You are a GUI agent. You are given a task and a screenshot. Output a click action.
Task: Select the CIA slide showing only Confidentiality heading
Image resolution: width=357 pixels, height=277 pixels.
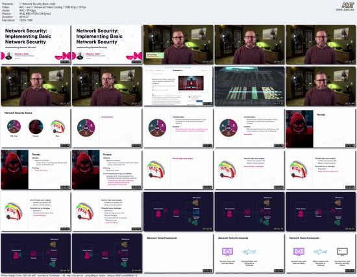(107, 128)
